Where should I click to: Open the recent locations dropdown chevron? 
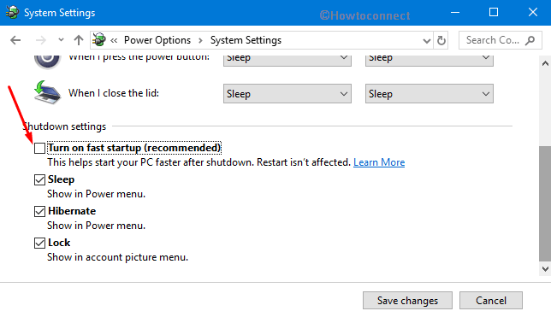click(61, 40)
